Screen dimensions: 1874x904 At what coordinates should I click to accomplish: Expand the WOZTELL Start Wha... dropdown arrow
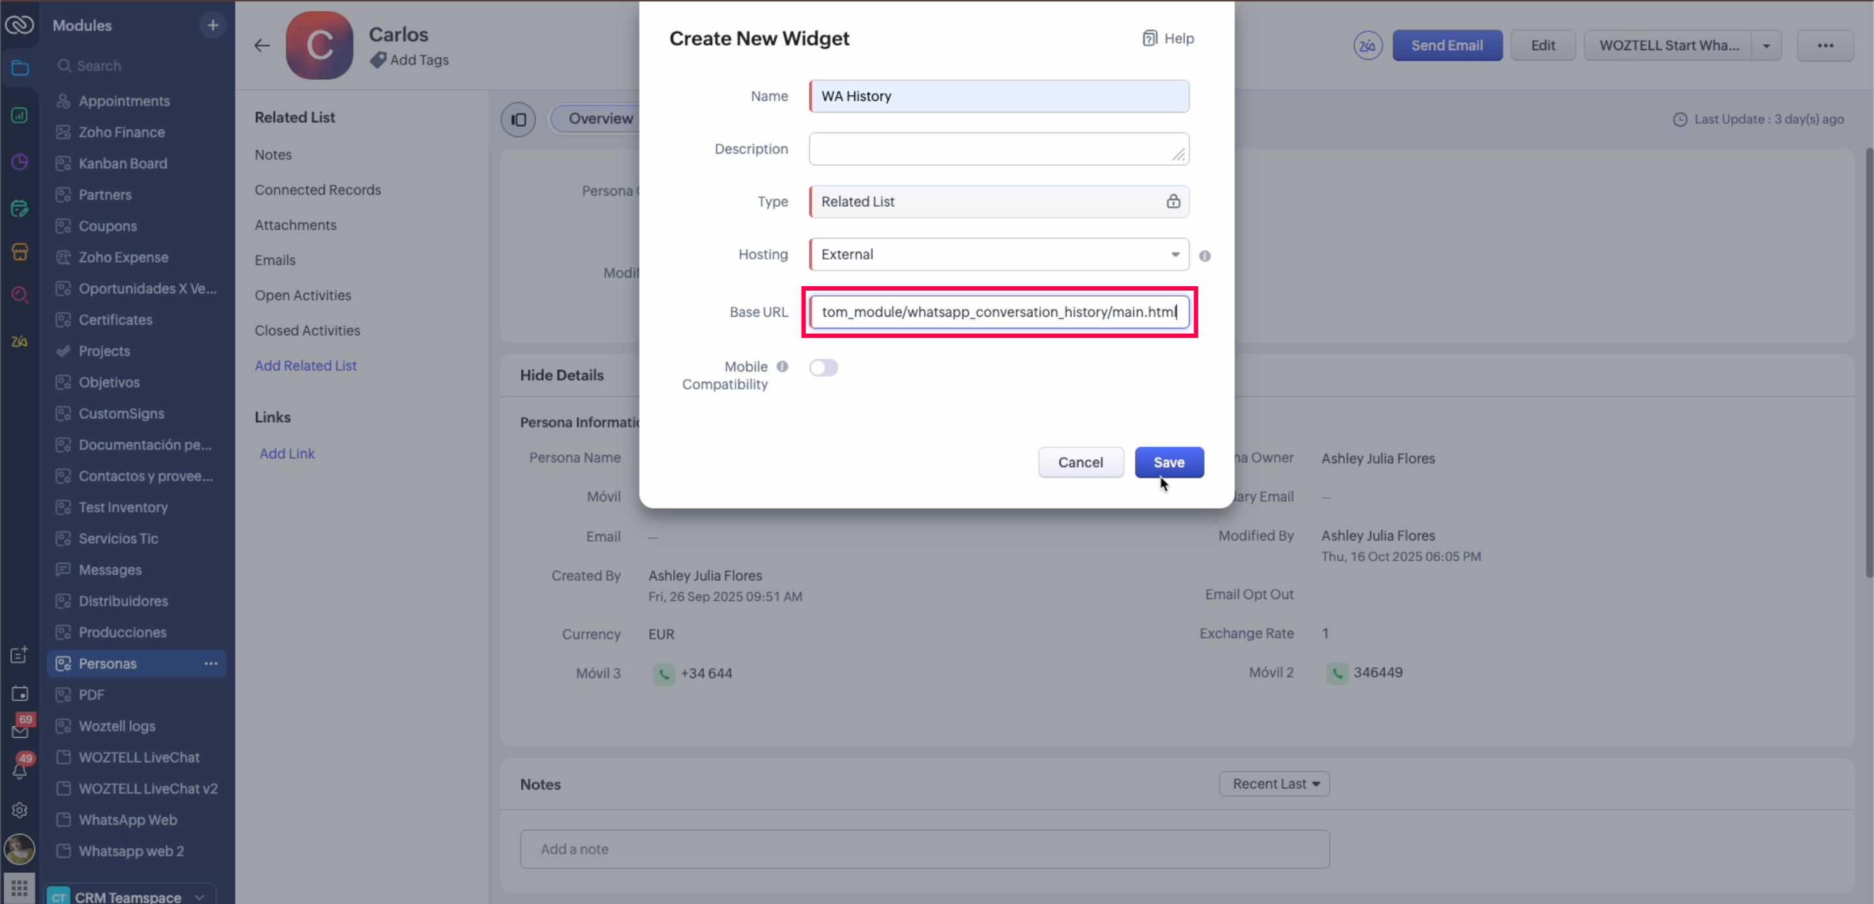1767,46
